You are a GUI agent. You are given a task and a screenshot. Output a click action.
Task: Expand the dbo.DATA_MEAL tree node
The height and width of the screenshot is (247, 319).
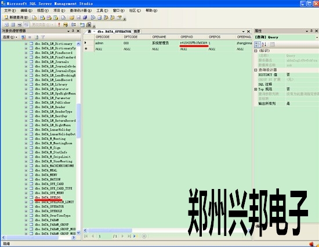[26, 170]
